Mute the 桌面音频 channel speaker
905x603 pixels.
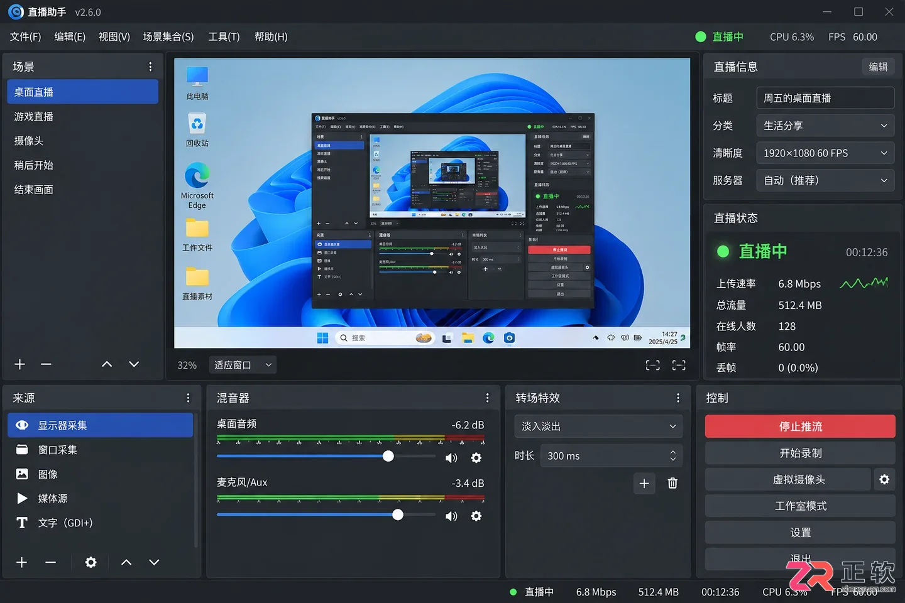[451, 458]
